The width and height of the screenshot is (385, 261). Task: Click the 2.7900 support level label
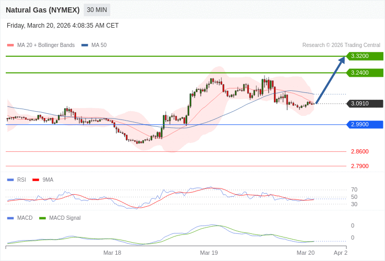[359, 166]
